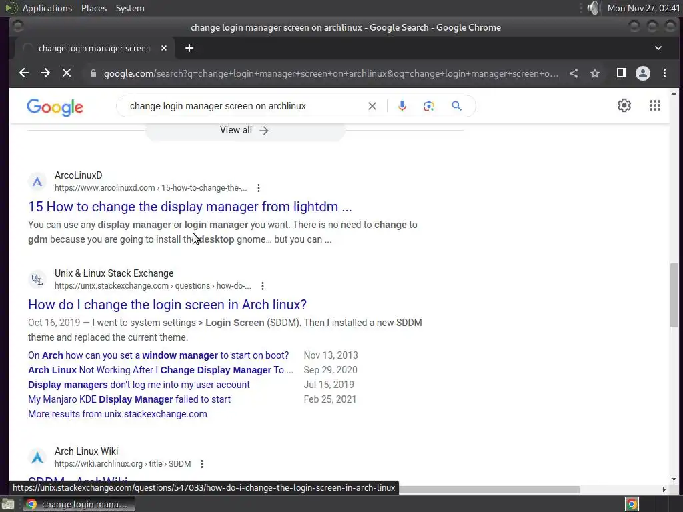This screenshot has height=512, width=683.
Task: Click the 'View all' button
Action: click(x=244, y=130)
